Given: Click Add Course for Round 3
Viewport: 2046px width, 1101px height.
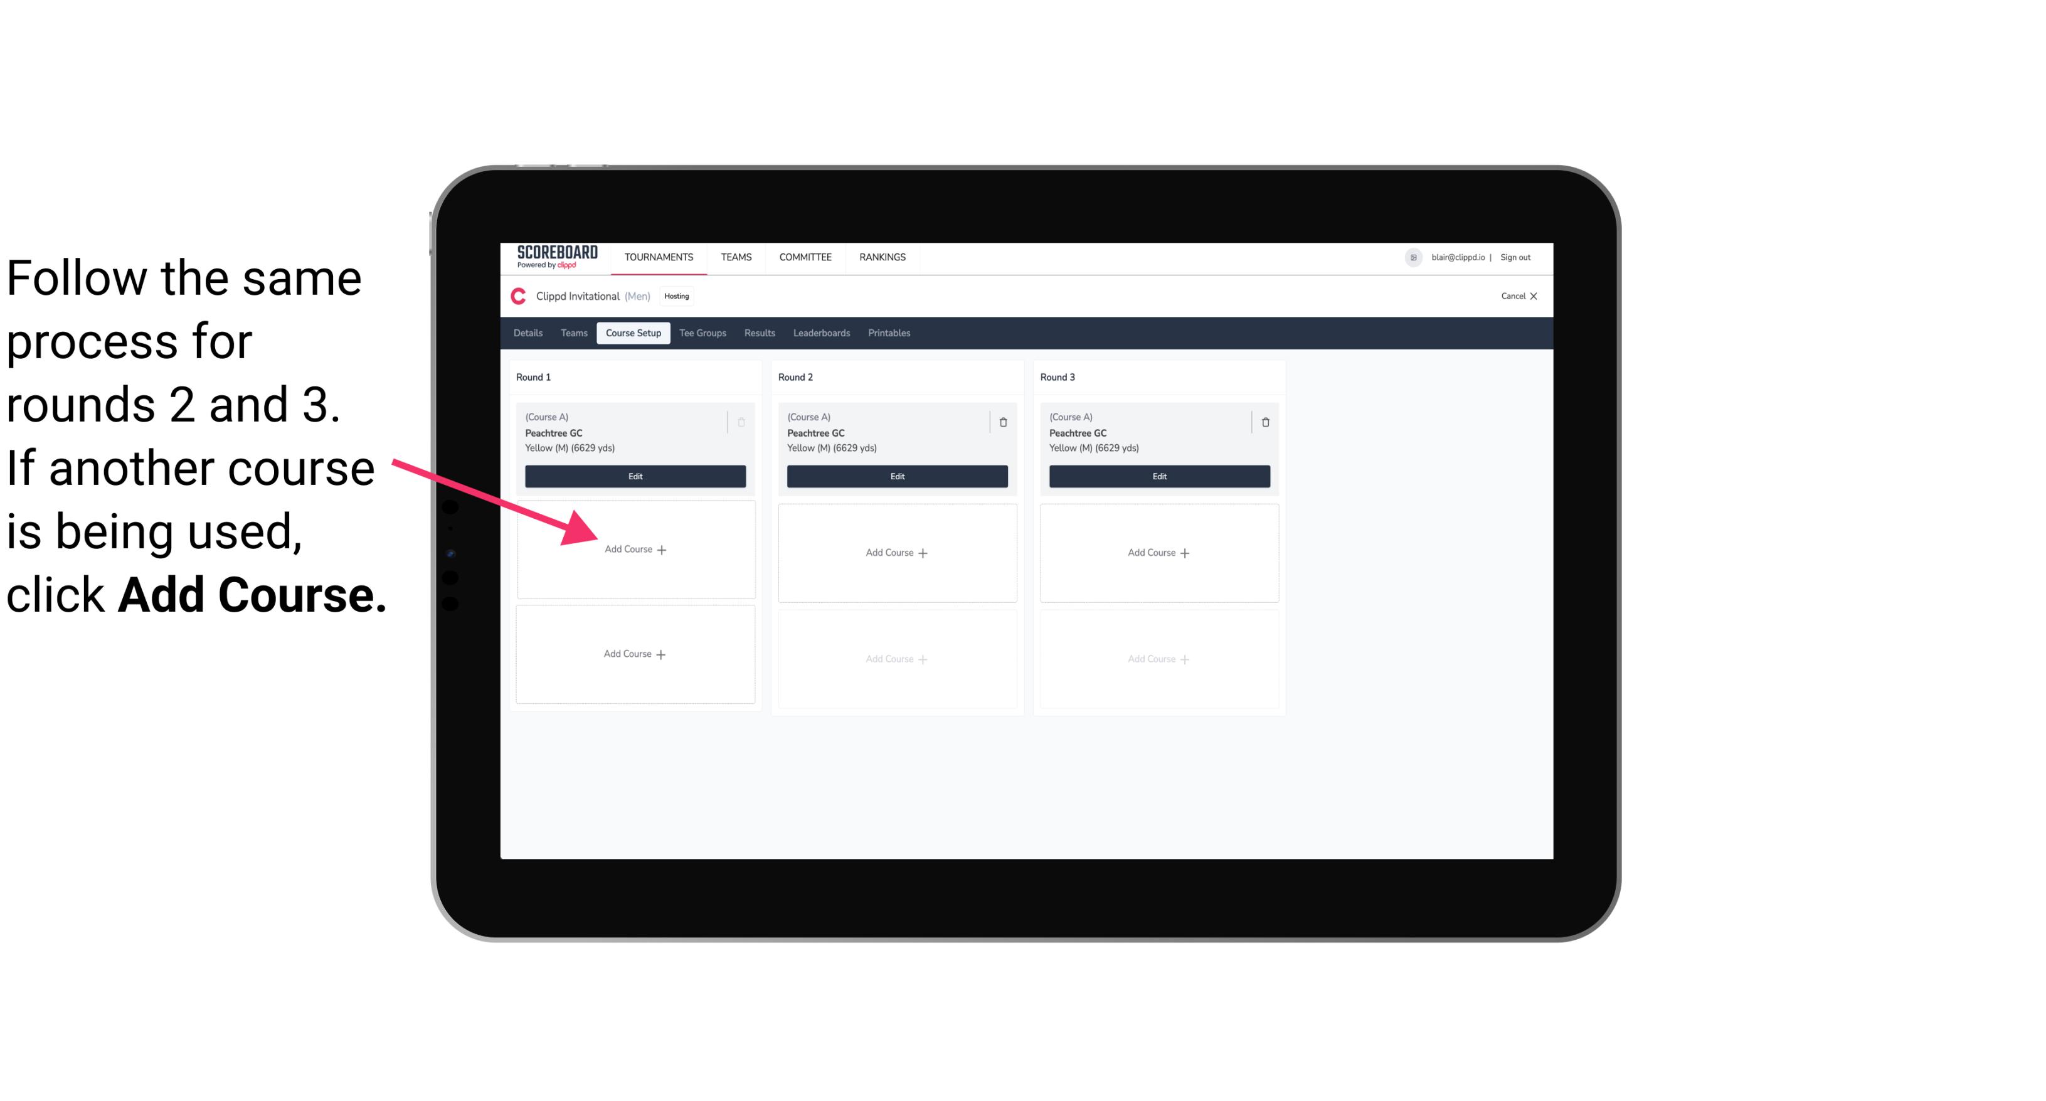Looking at the screenshot, I should pyautogui.click(x=1157, y=552).
